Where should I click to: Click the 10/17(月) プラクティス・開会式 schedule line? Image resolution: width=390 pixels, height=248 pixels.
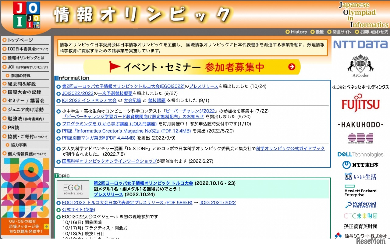95,228
